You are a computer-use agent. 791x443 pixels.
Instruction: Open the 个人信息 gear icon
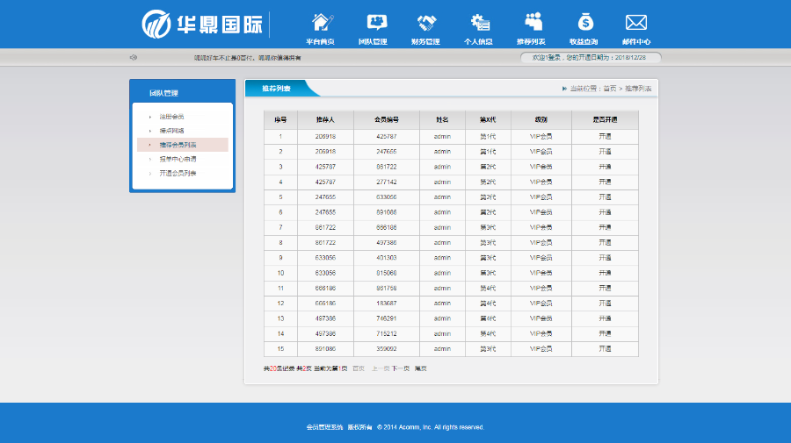pyautogui.click(x=480, y=23)
